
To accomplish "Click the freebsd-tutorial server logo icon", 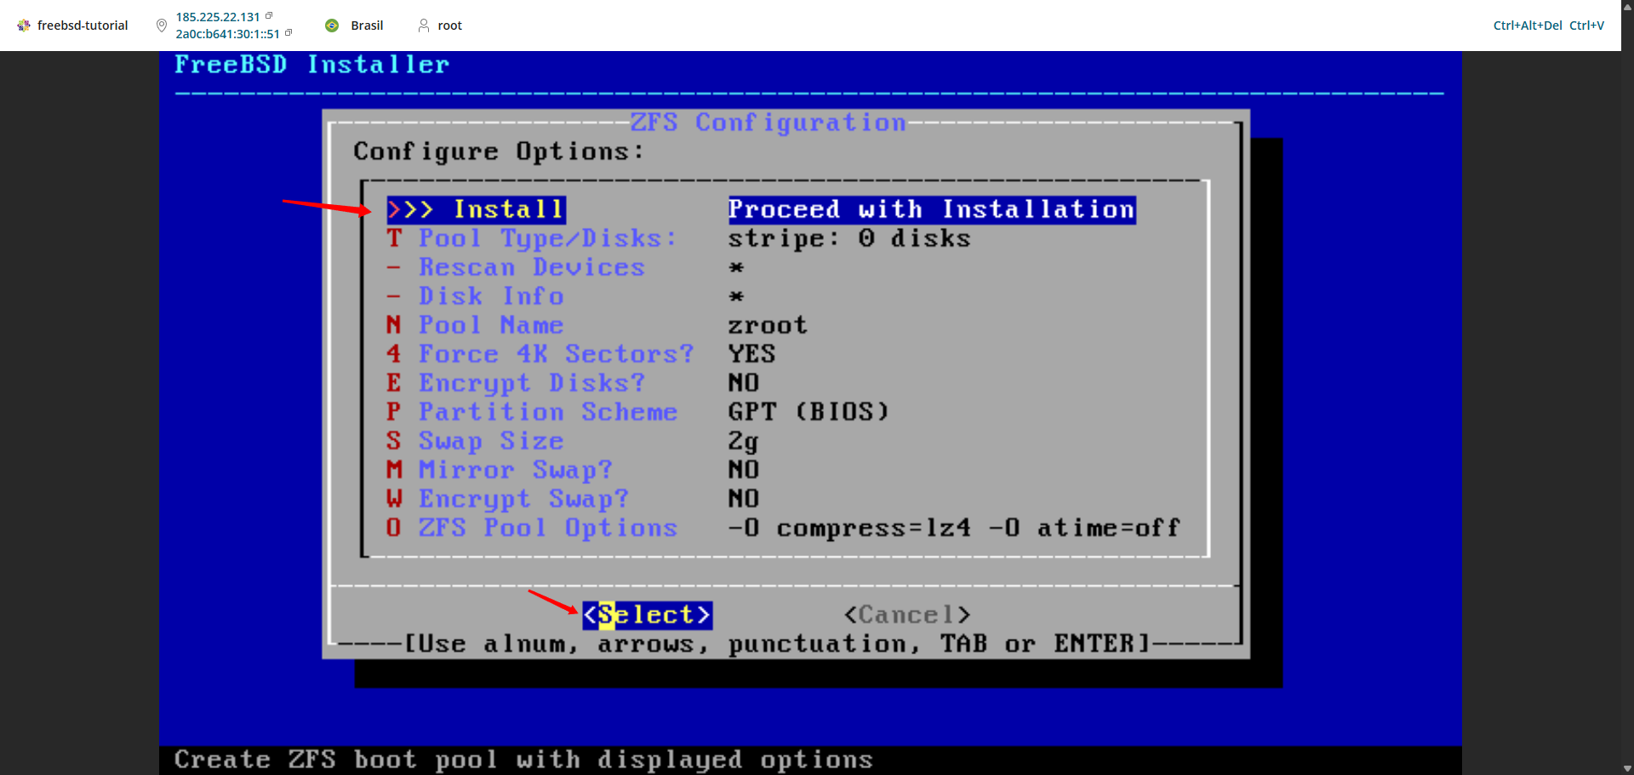I will (24, 26).
